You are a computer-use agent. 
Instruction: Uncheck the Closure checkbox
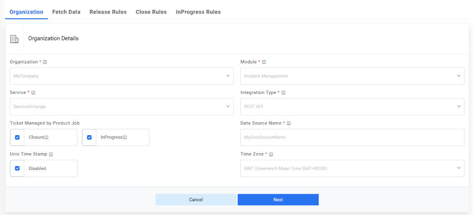[17, 137]
